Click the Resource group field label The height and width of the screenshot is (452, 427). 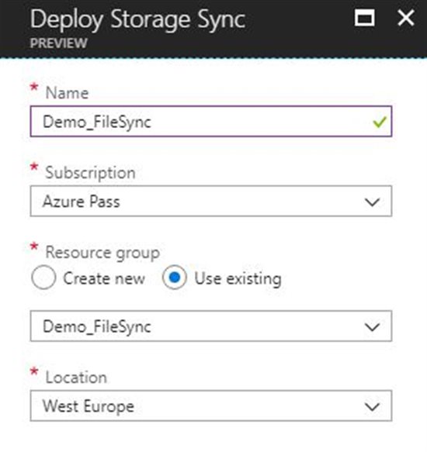102,253
